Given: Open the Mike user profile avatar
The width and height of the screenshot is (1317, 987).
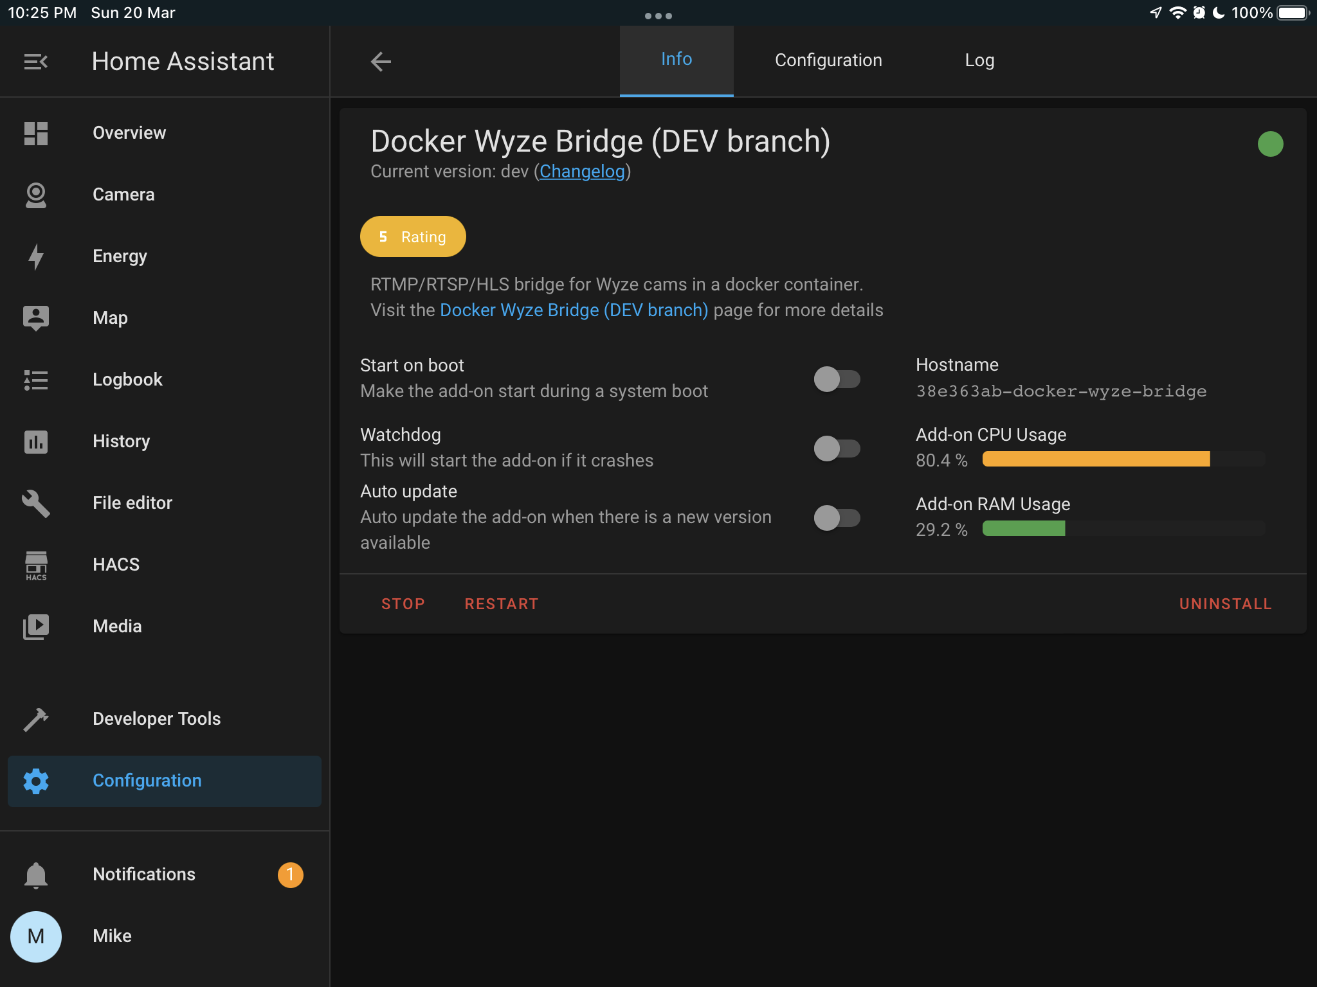Looking at the screenshot, I should tap(36, 936).
